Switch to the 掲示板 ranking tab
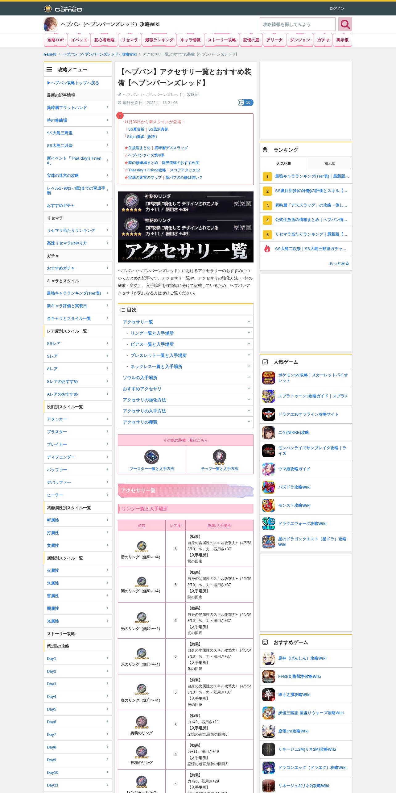Screen dimensions: 396x793 [330, 163]
